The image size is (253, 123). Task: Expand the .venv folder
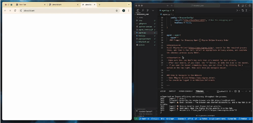141,17
